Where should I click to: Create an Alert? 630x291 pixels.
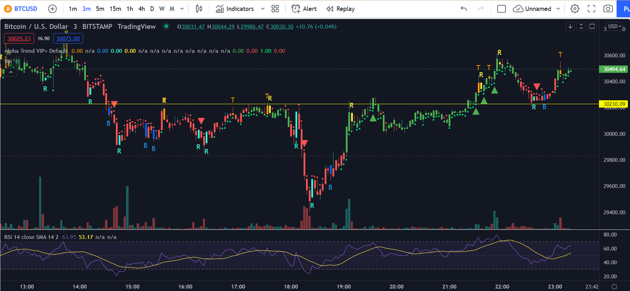[x=304, y=9]
